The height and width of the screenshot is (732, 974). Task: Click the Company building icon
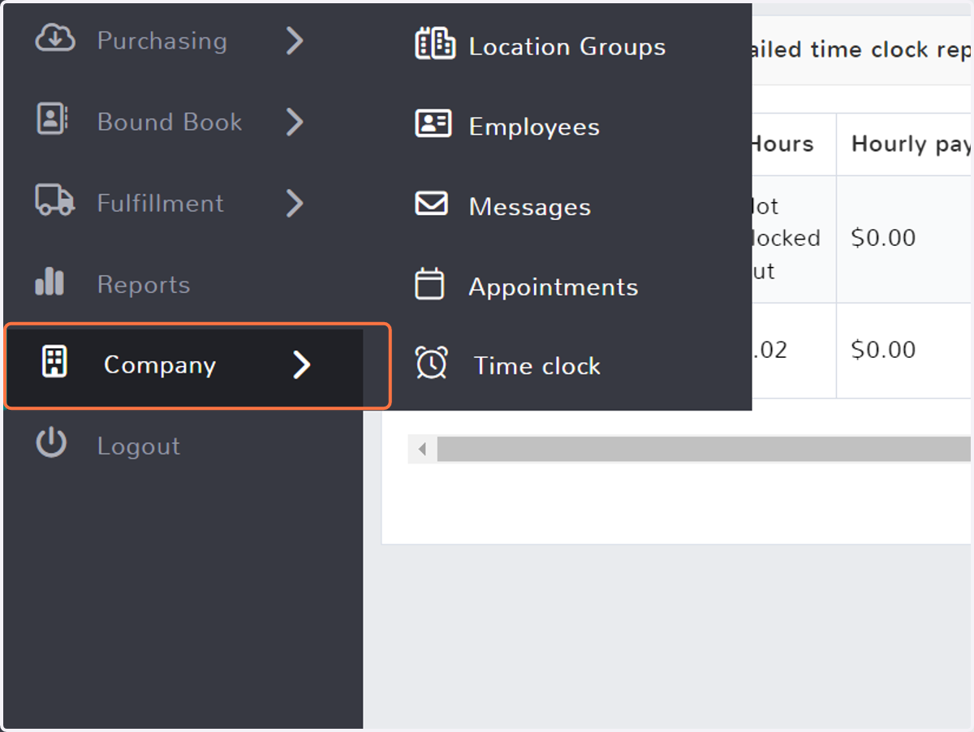pos(54,362)
